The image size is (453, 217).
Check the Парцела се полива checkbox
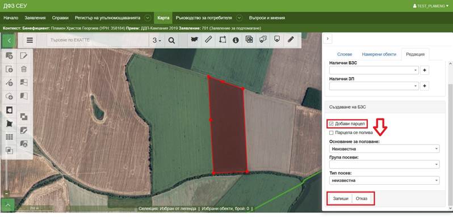click(x=332, y=133)
